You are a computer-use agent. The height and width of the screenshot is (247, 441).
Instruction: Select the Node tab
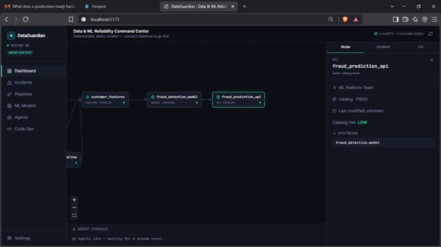[x=345, y=47]
